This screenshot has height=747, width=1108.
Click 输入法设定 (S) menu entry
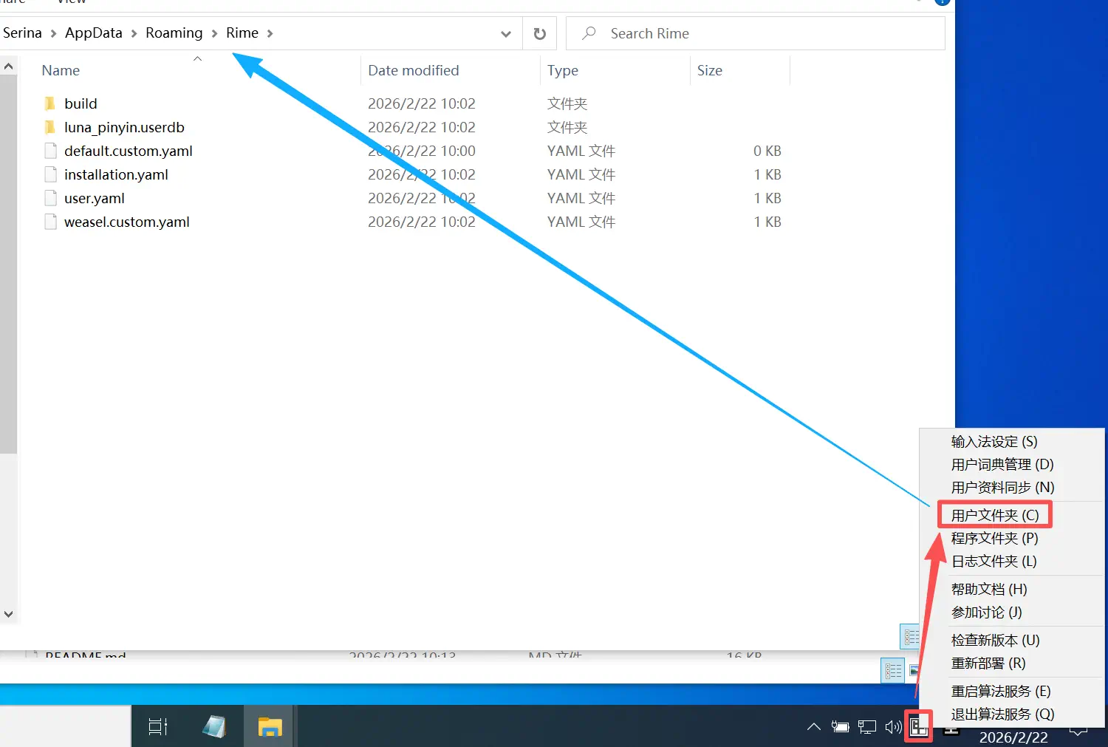click(x=994, y=442)
